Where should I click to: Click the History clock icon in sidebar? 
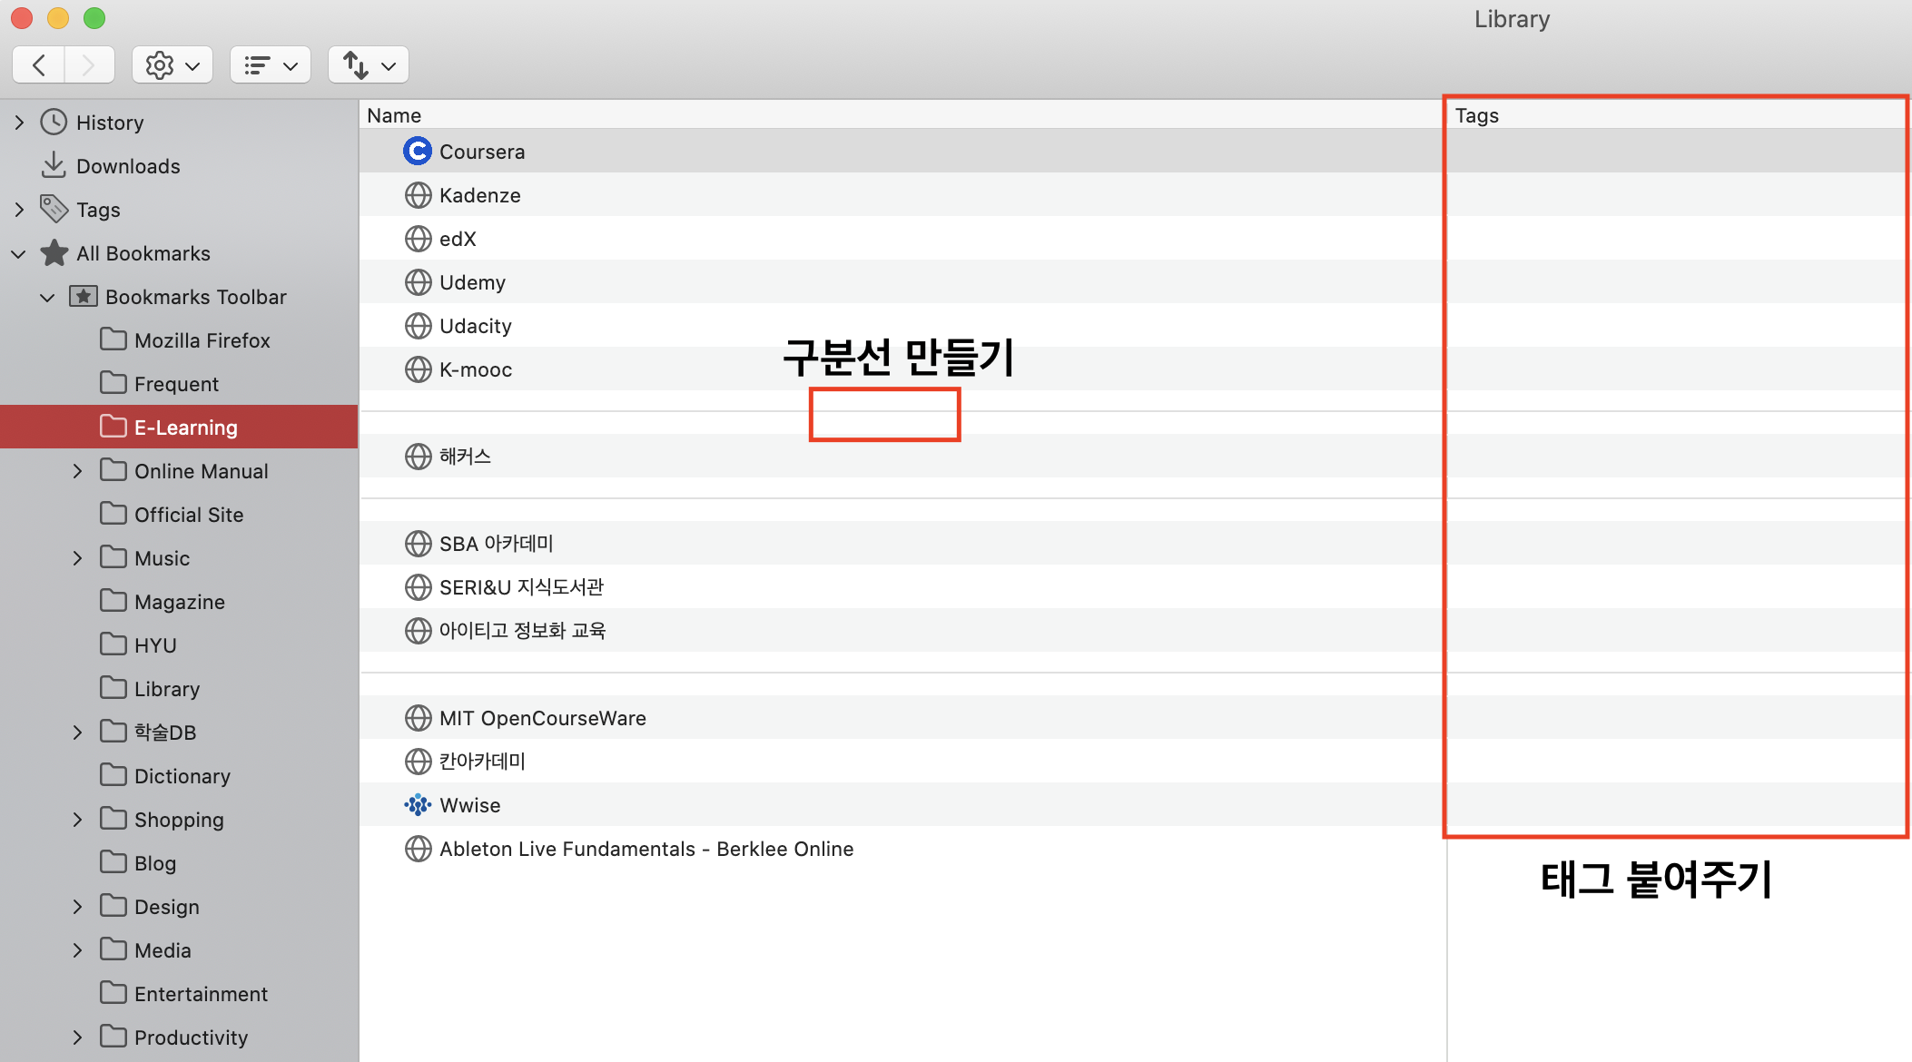(53, 122)
